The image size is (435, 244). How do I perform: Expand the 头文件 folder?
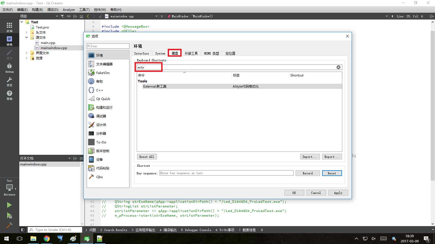pyautogui.click(x=27, y=32)
